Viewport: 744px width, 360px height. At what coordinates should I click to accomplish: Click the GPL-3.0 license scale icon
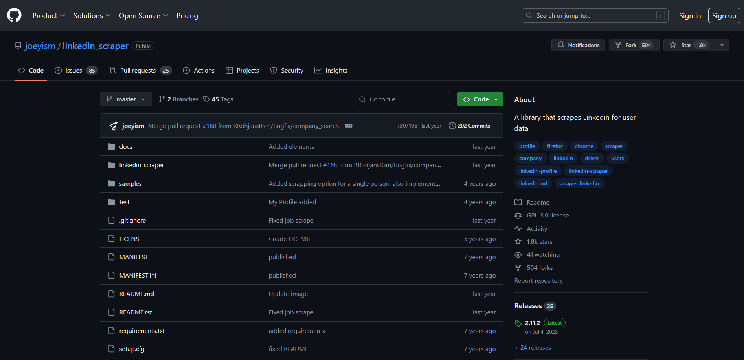[518, 216]
